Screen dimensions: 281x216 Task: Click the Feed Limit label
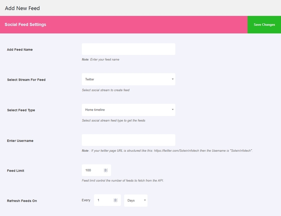15,171
